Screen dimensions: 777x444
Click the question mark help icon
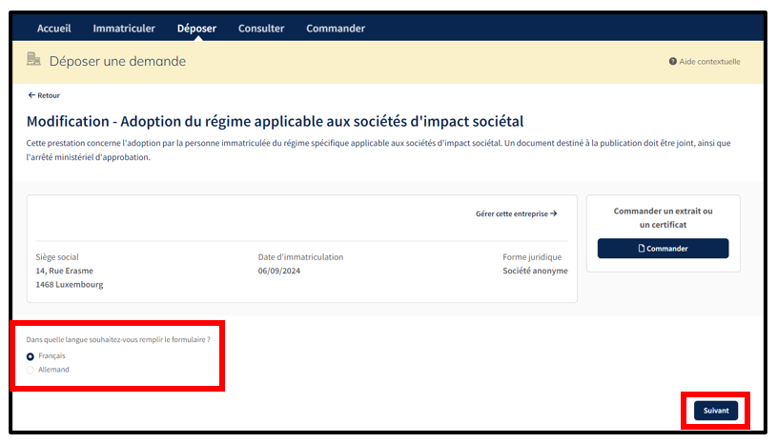(x=673, y=62)
